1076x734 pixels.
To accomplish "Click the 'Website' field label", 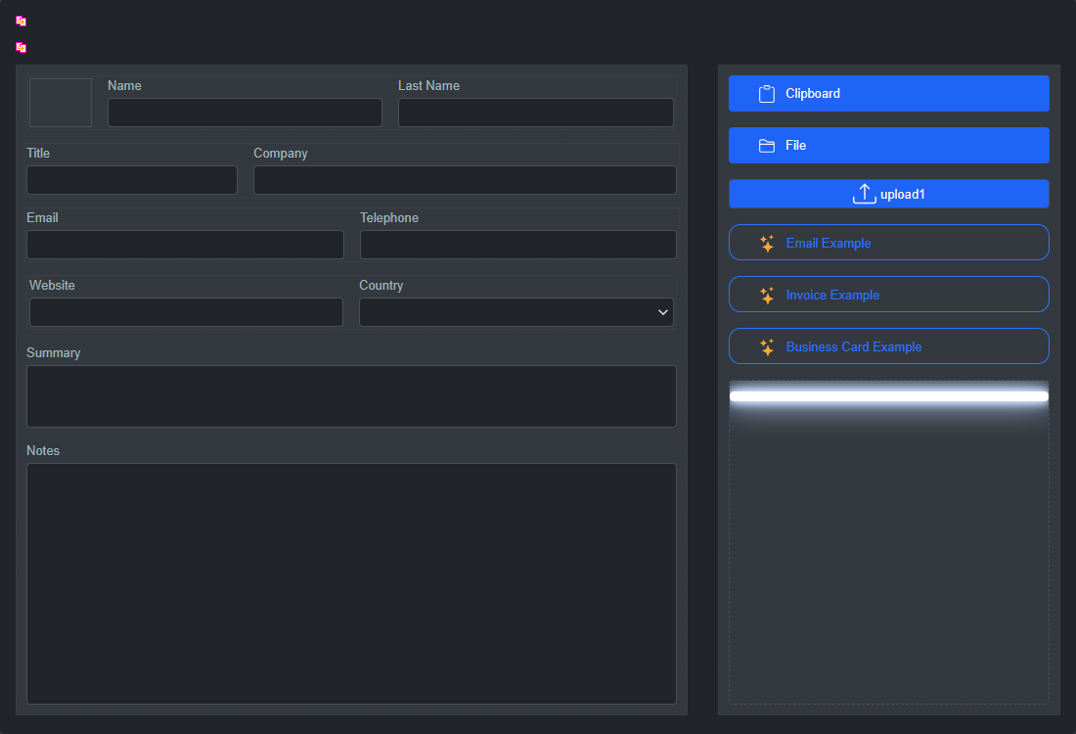I will coord(52,285).
